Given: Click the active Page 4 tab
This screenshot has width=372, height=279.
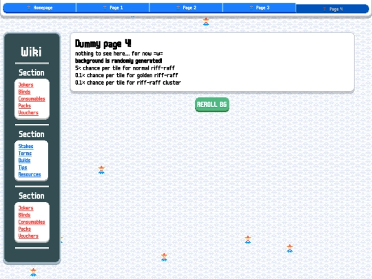Looking at the screenshot, I should coord(333,9).
